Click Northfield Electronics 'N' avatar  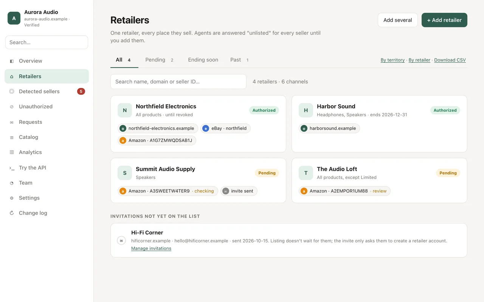click(125, 110)
